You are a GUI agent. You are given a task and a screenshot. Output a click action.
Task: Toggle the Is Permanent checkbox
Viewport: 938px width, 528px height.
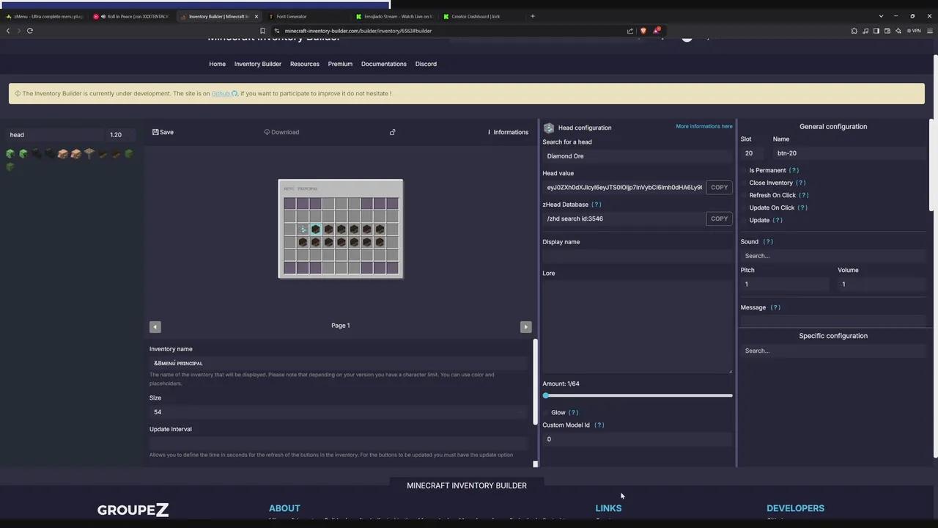pyautogui.click(x=744, y=170)
